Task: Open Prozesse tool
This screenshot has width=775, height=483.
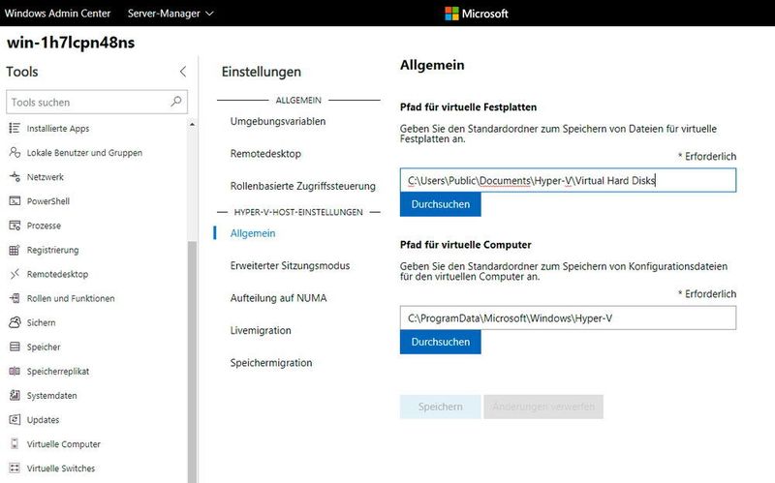Action: pyautogui.click(x=44, y=226)
